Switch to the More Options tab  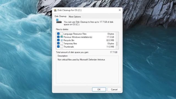(x=75, y=16)
